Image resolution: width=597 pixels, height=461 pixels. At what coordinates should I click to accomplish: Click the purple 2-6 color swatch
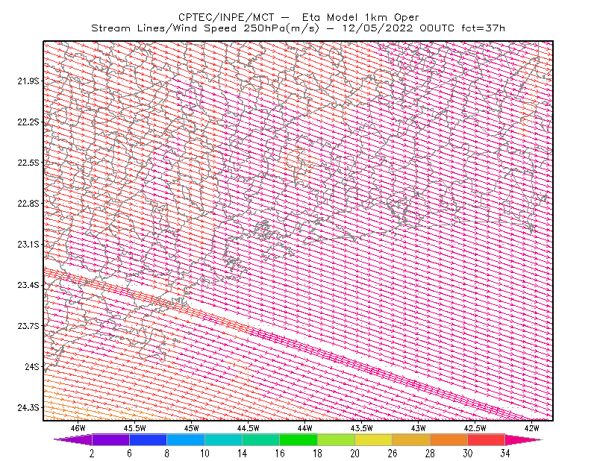pos(110,439)
